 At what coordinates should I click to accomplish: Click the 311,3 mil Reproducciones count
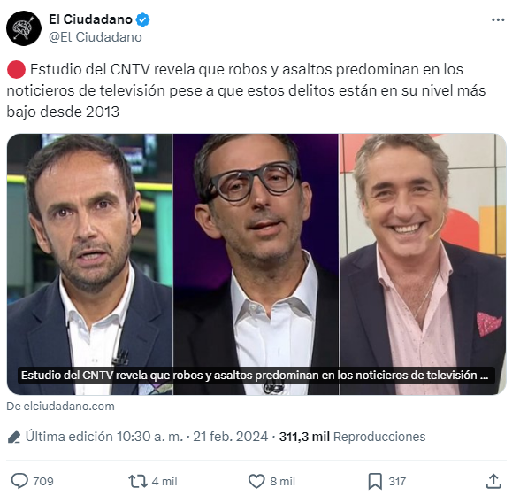tap(352, 437)
